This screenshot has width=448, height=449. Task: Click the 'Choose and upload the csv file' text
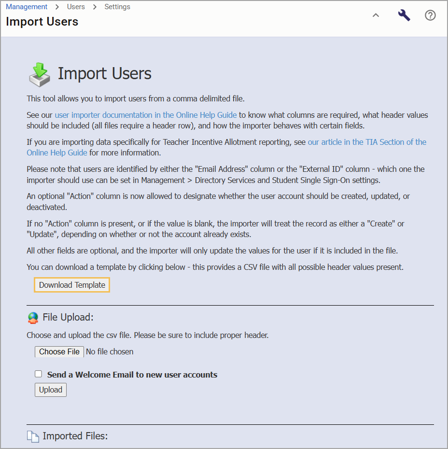pos(148,335)
